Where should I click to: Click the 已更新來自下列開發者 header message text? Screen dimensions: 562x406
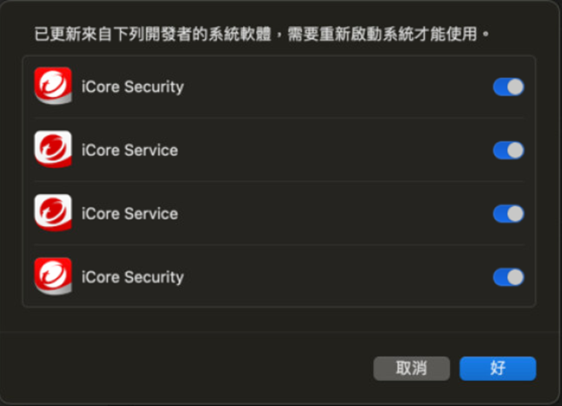tap(262, 34)
